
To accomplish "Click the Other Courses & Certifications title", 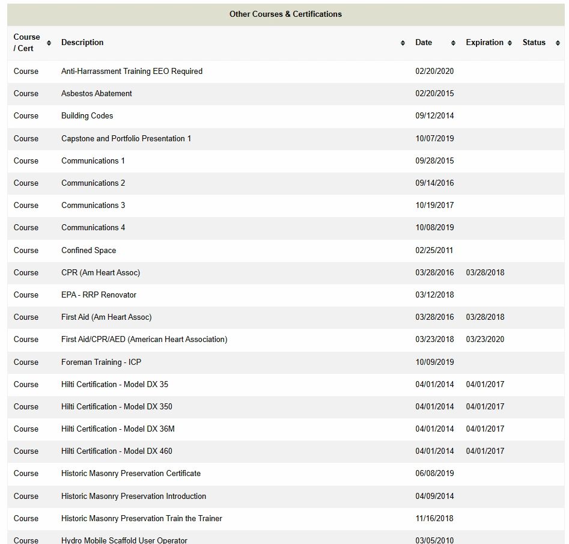I will pos(285,14).
